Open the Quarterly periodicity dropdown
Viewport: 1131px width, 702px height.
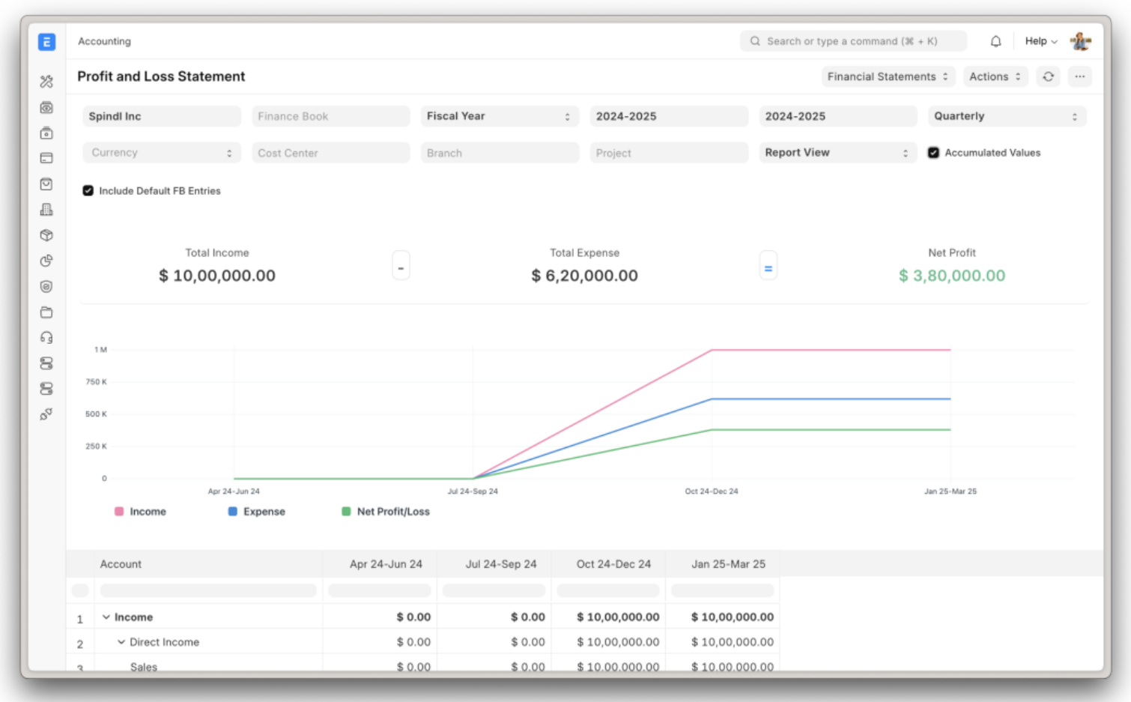[1006, 116]
